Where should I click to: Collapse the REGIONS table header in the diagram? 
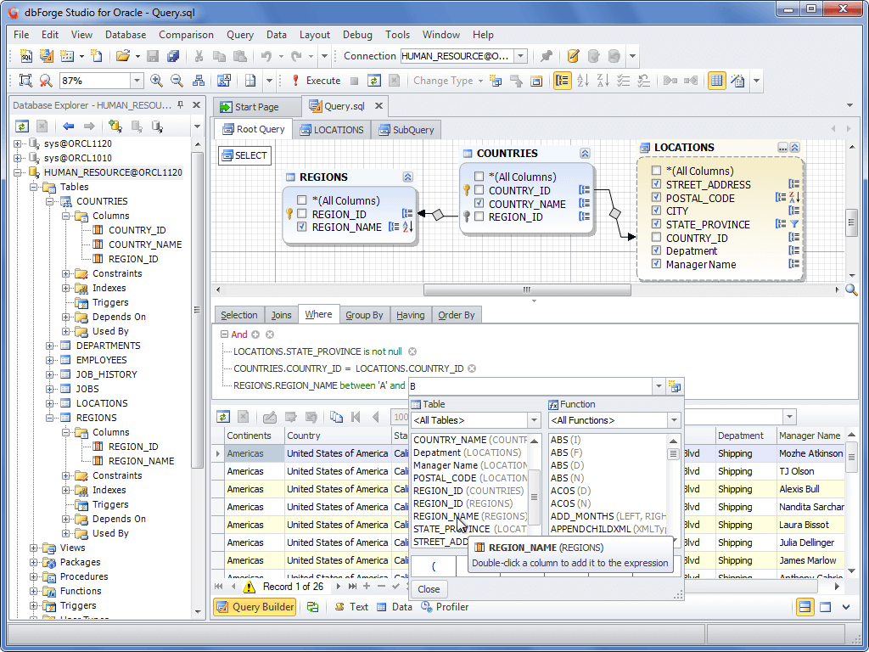coord(408,177)
